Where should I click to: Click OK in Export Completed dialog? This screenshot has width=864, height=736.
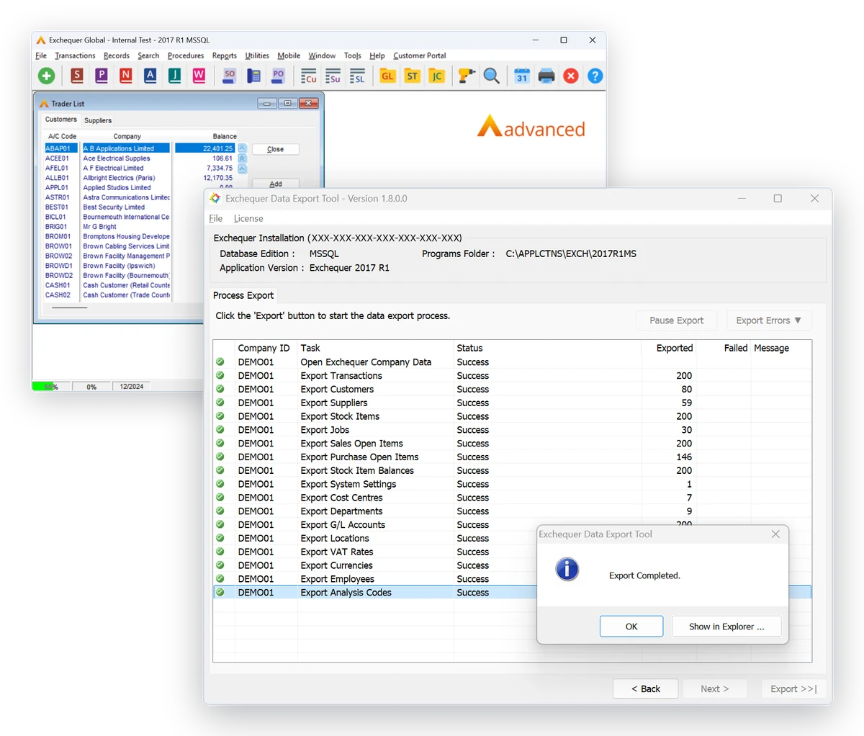point(631,627)
